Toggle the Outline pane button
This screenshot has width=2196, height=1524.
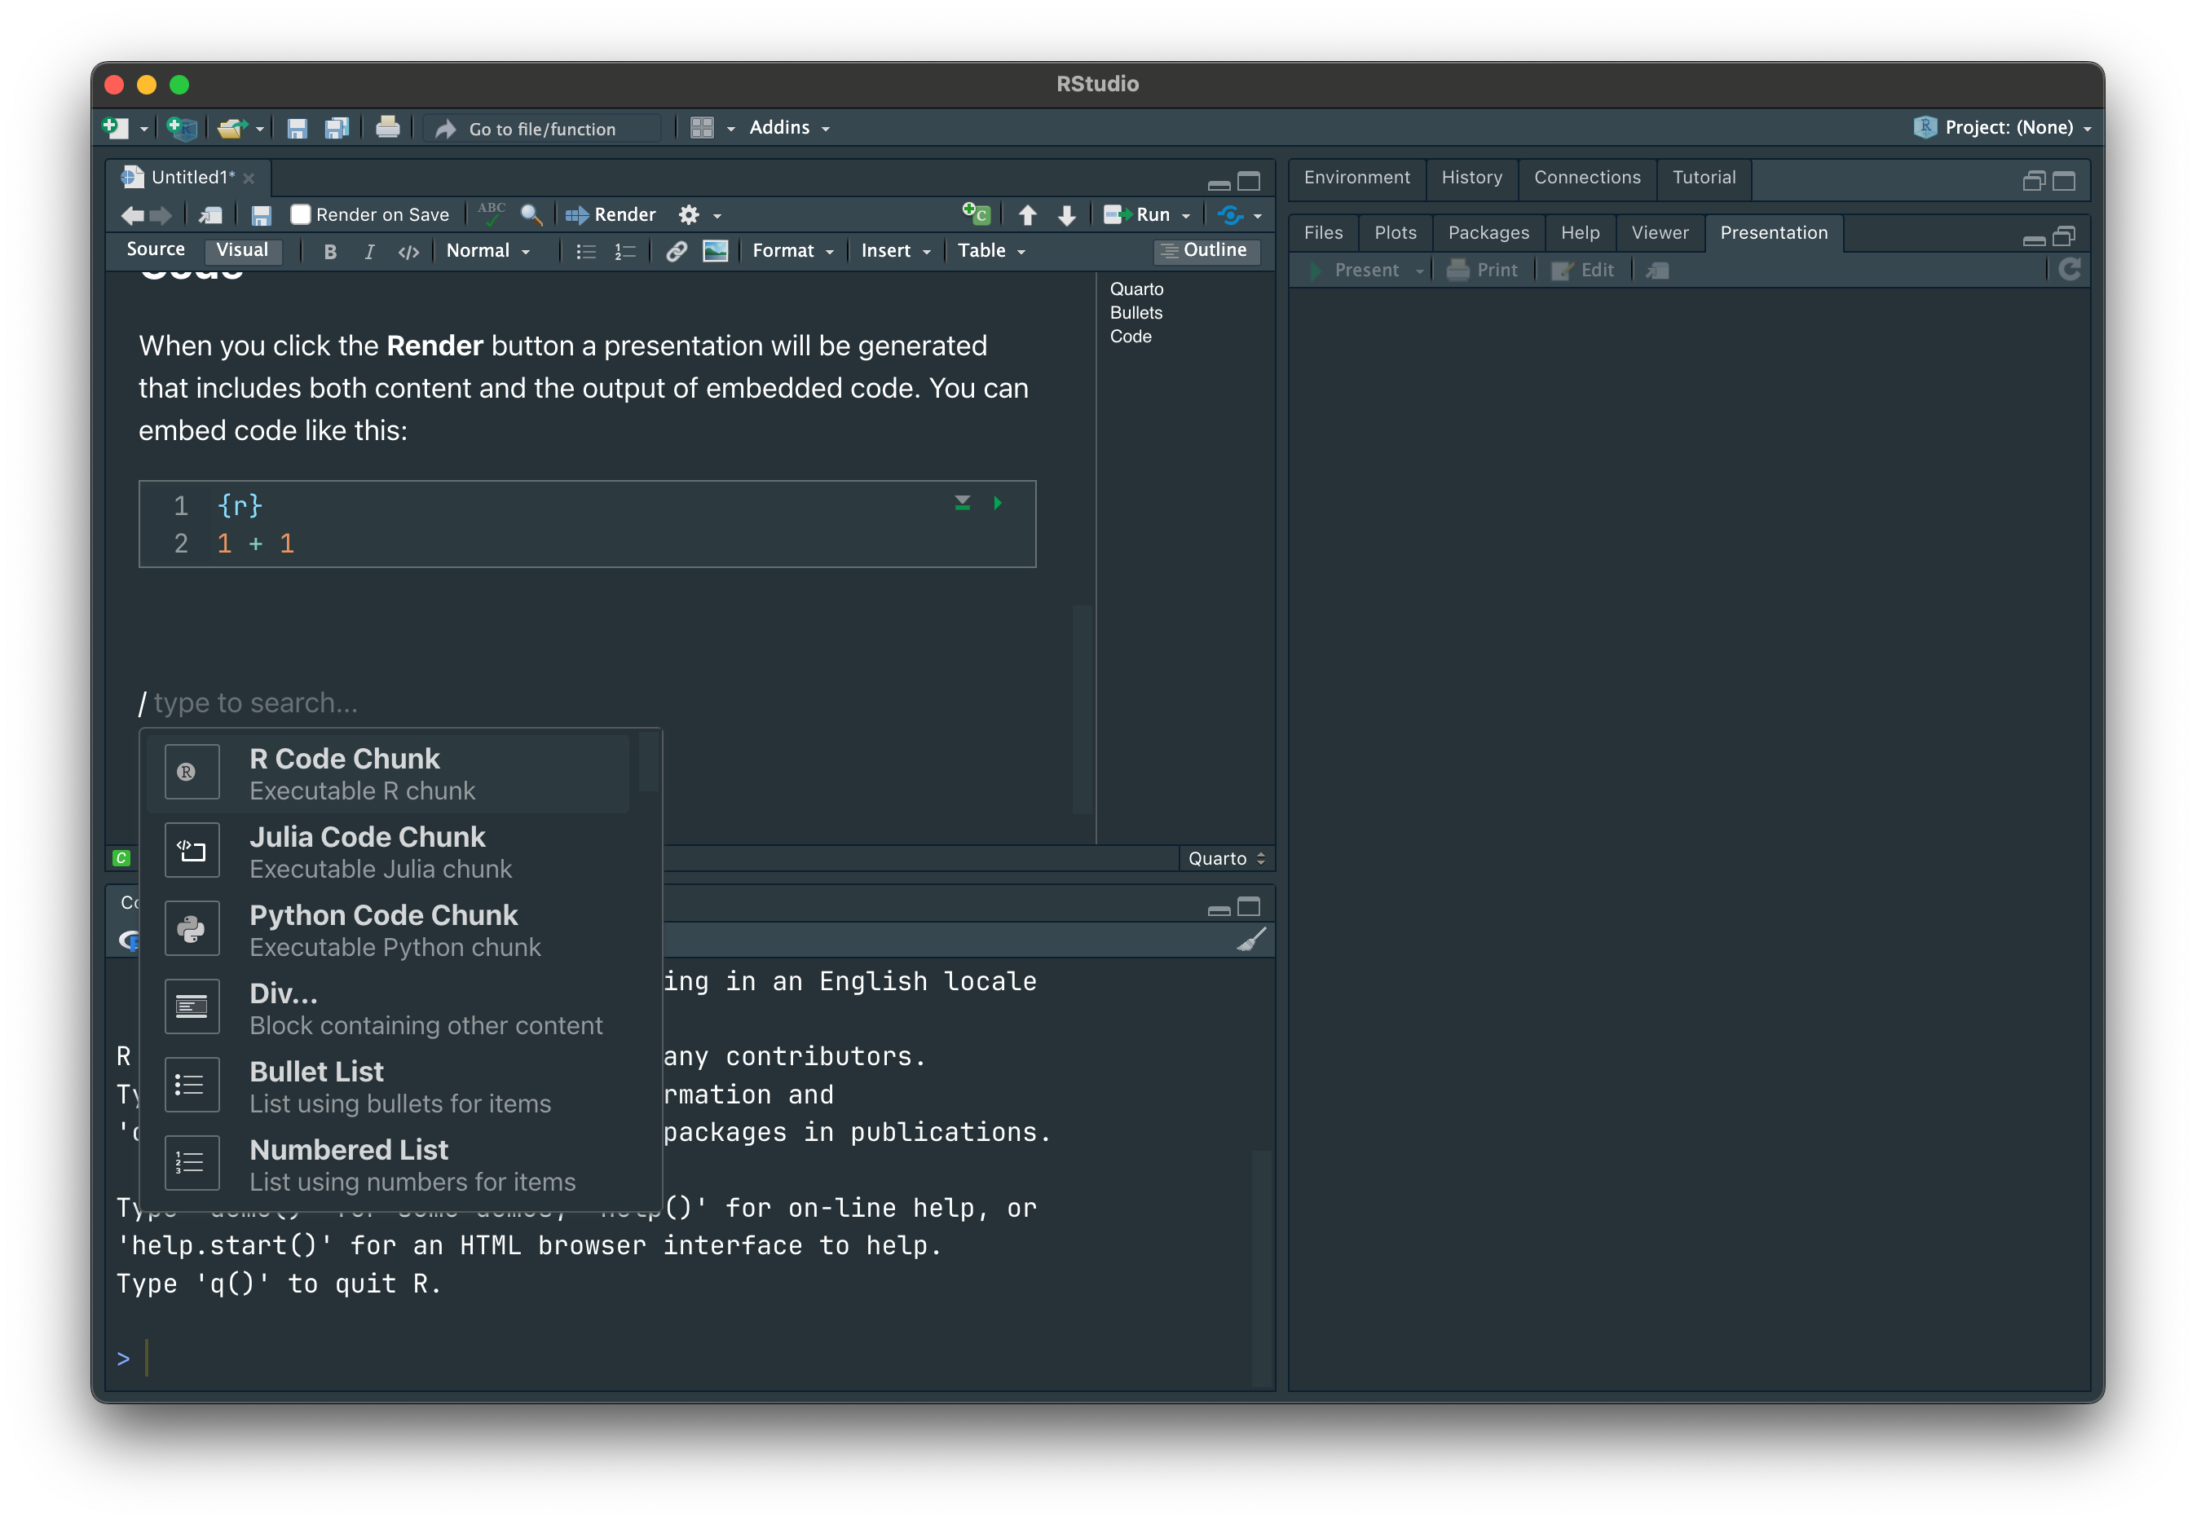[x=1206, y=250]
